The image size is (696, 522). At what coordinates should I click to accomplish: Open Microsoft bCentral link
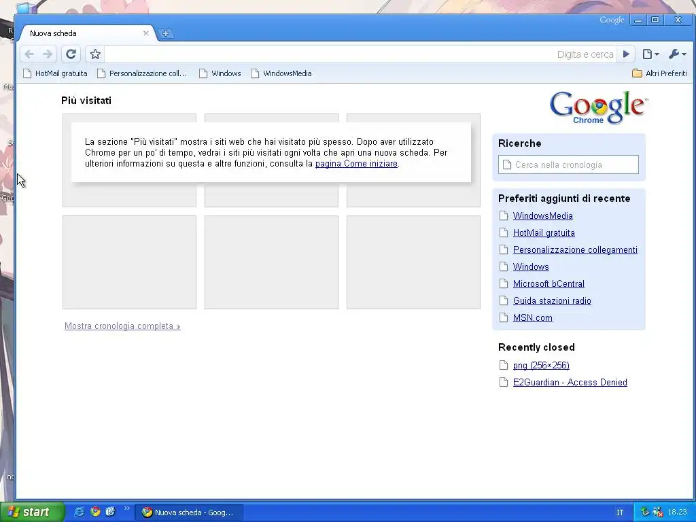[x=549, y=283]
